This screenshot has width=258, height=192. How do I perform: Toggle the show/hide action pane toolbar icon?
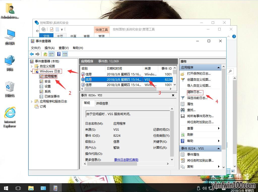click(65, 54)
